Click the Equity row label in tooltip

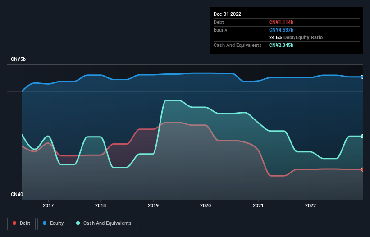(x=220, y=30)
